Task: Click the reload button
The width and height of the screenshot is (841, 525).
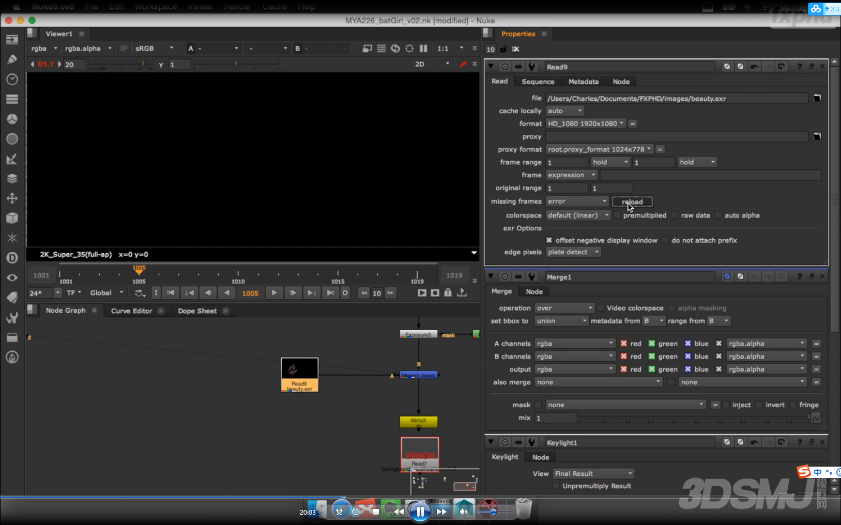Action: coord(632,202)
